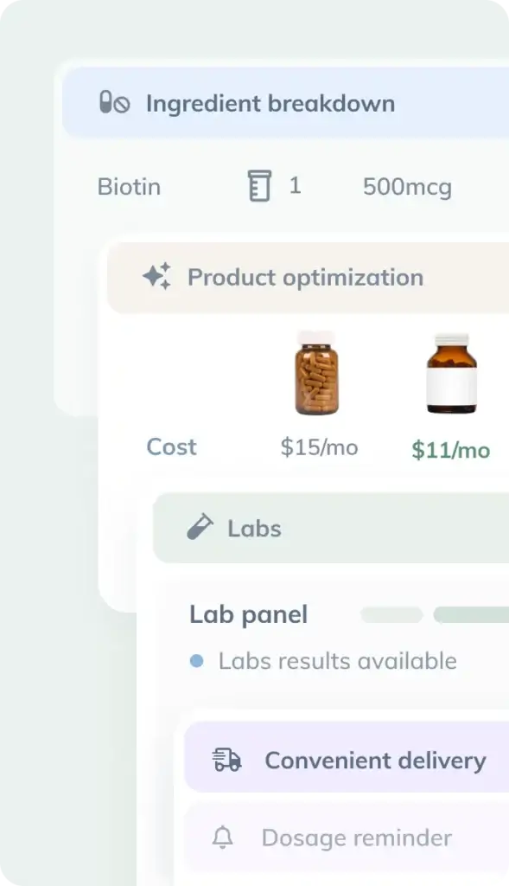Click the delivery truck icon for Convenient delivery
Image resolution: width=509 pixels, height=886 pixels.
click(x=223, y=760)
